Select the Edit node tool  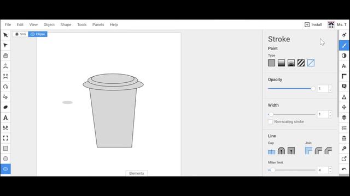[5, 45]
